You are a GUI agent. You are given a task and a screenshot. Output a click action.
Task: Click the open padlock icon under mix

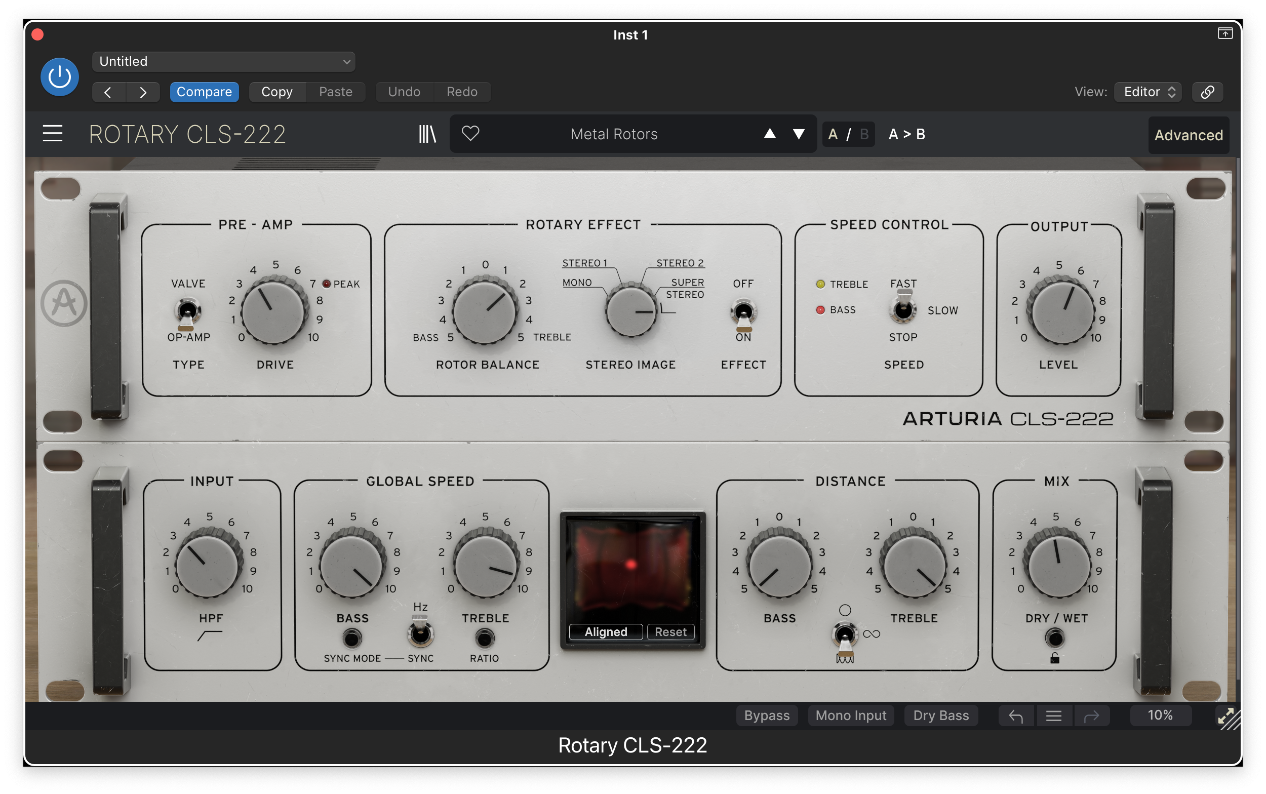click(x=1055, y=658)
